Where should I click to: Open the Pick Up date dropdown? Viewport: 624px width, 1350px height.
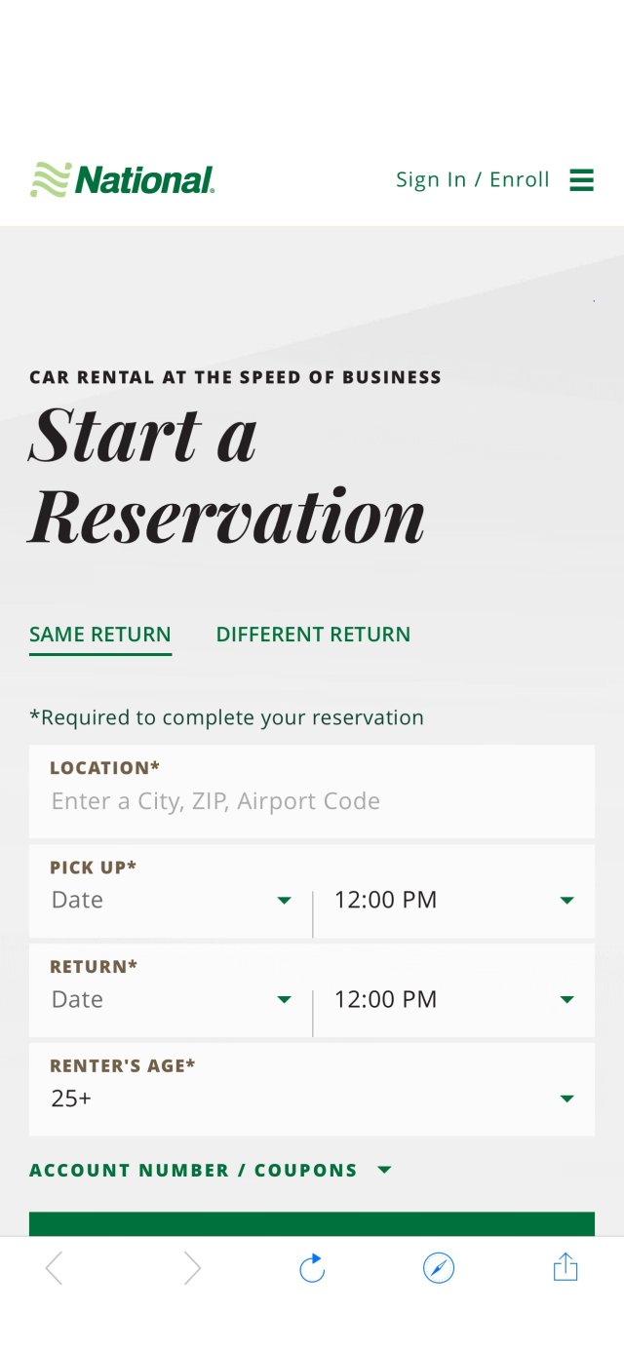pyautogui.click(x=172, y=901)
